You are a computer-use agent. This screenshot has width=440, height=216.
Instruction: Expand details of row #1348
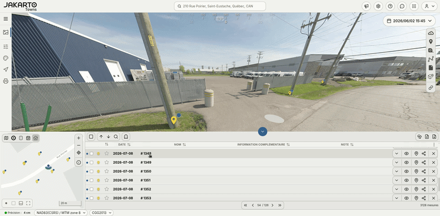(x=397, y=153)
